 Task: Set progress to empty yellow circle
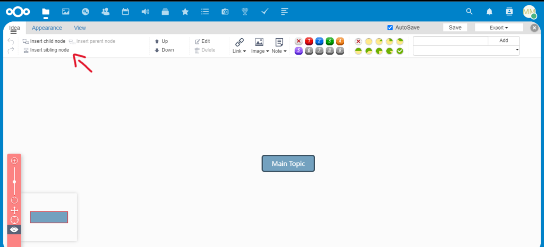(369, 41)
